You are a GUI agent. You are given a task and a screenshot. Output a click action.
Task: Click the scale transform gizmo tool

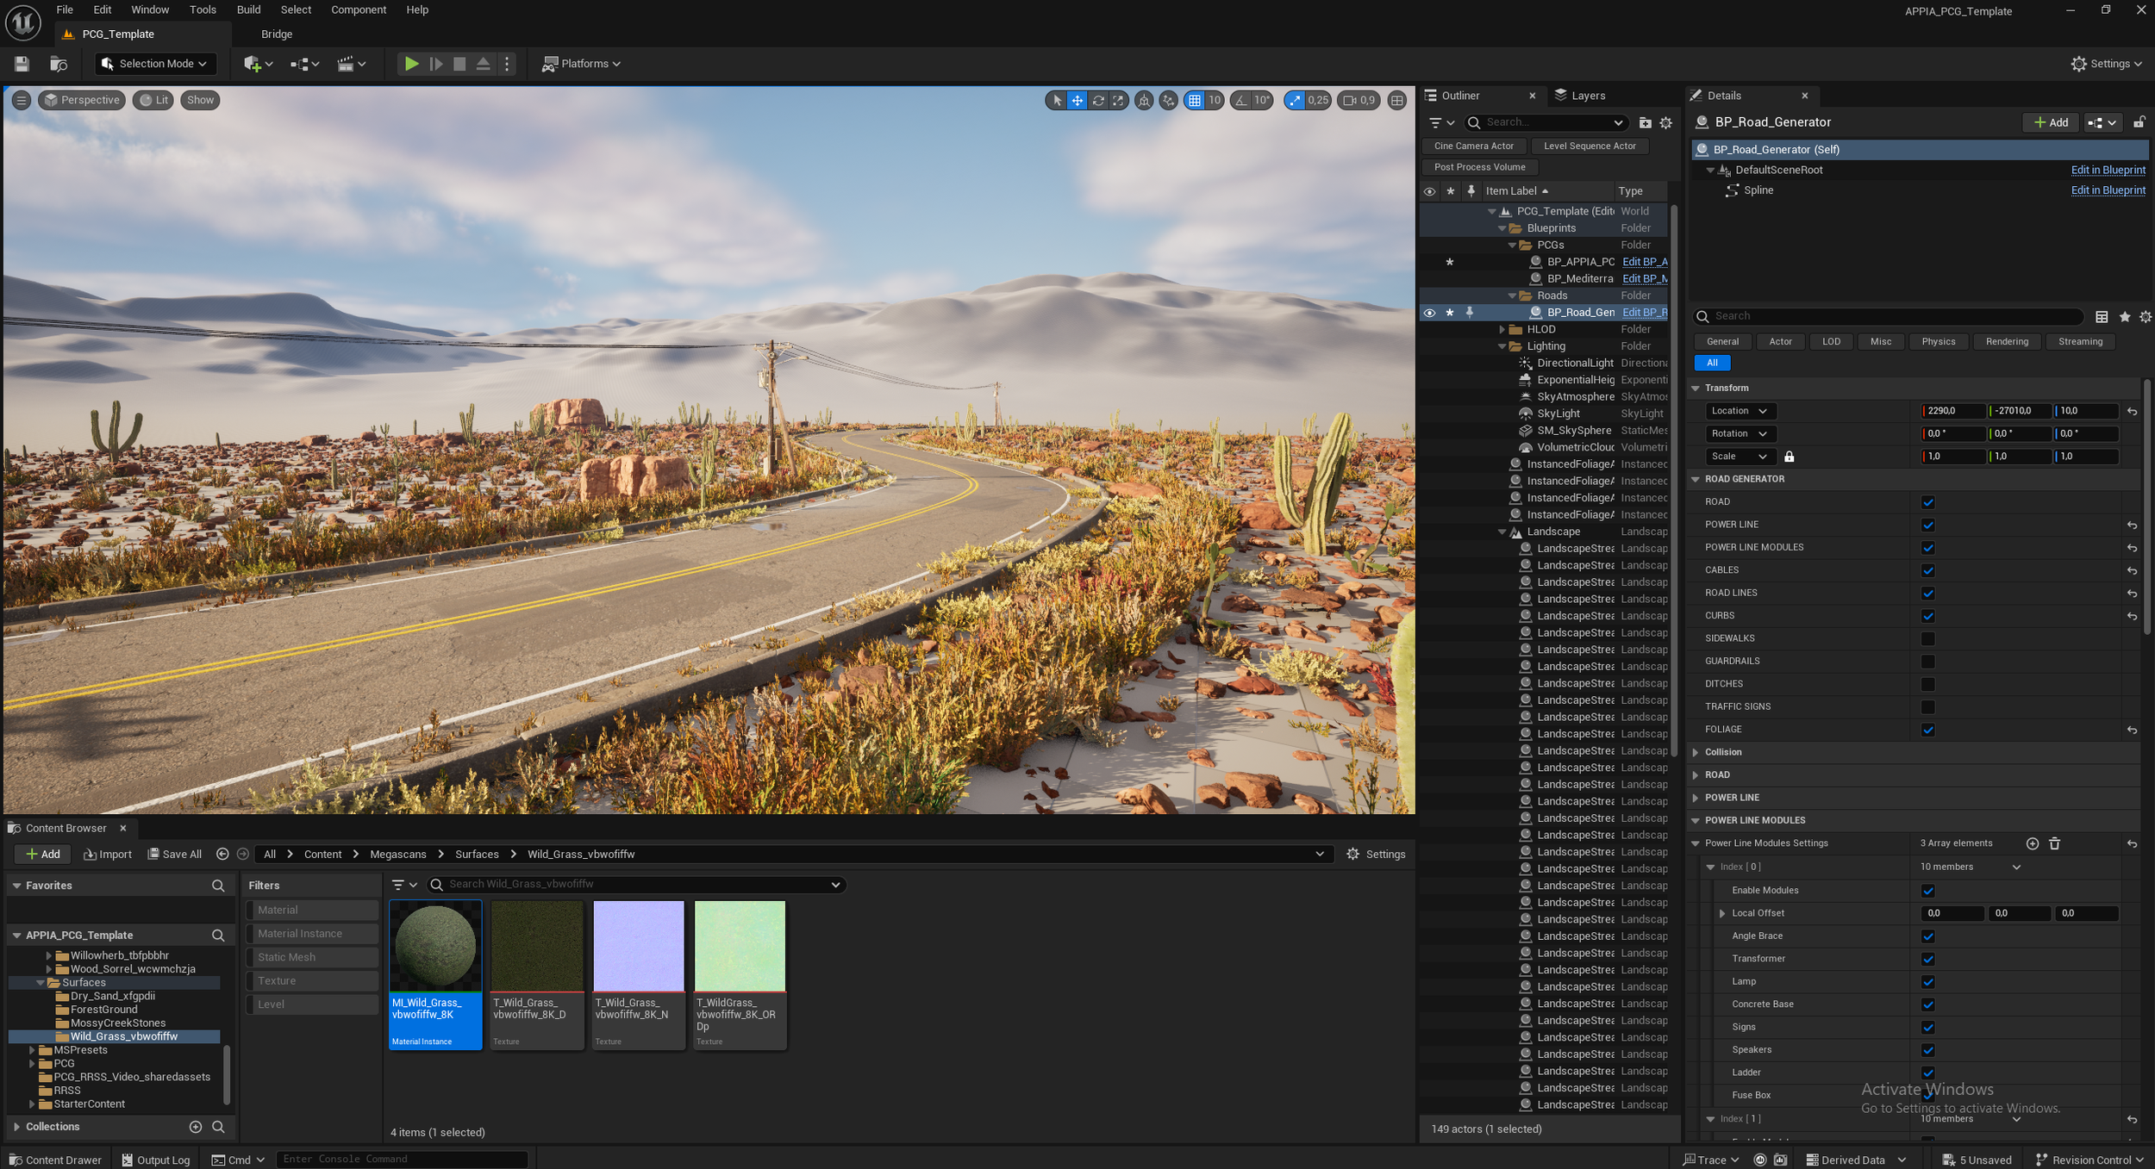tap(1118, 101)
